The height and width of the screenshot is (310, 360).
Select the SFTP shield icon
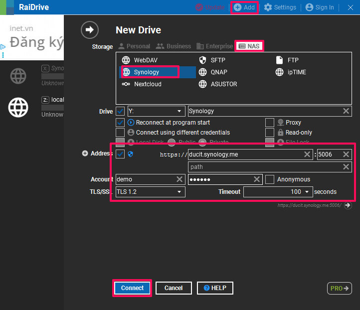coord(202,60)
